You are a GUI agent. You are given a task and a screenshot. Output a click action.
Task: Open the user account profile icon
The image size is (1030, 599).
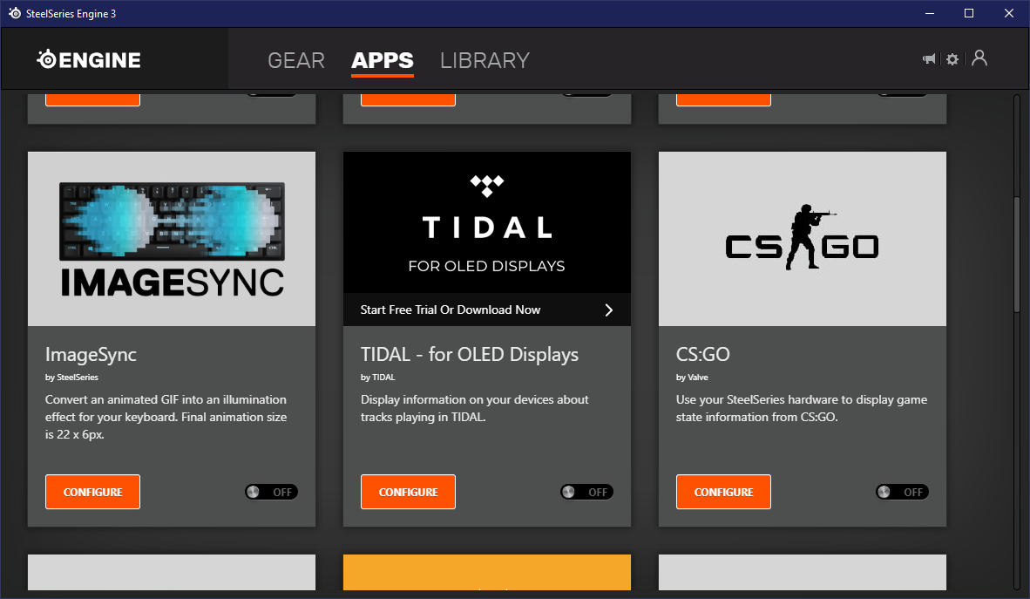tap(979, 58)
